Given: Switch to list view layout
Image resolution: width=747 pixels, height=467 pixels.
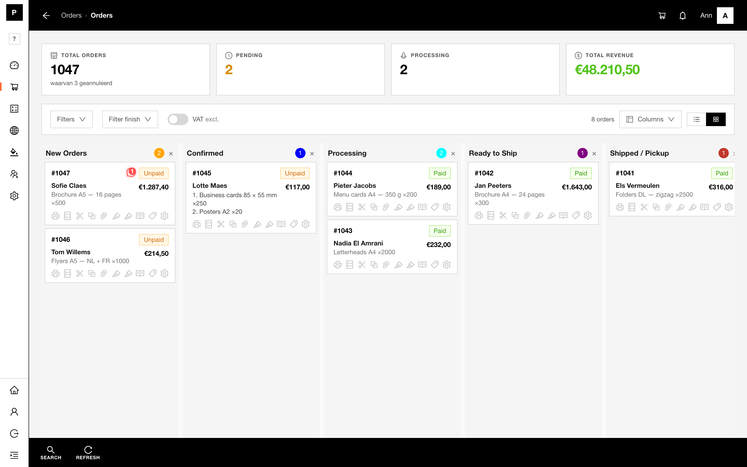Looking at the screenshot, I should [696, 119].
